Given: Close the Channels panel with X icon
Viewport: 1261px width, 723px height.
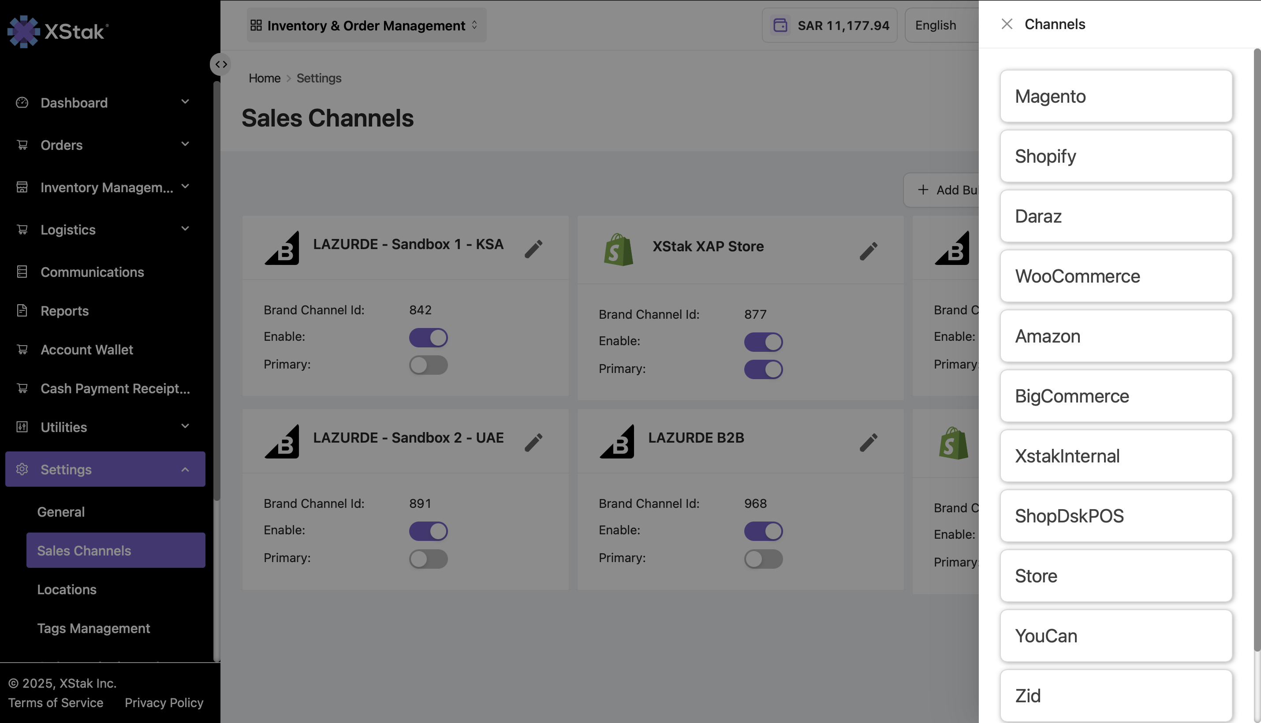Looking at the screenshot, I should pyautogui.click(x=1007, y=24).
